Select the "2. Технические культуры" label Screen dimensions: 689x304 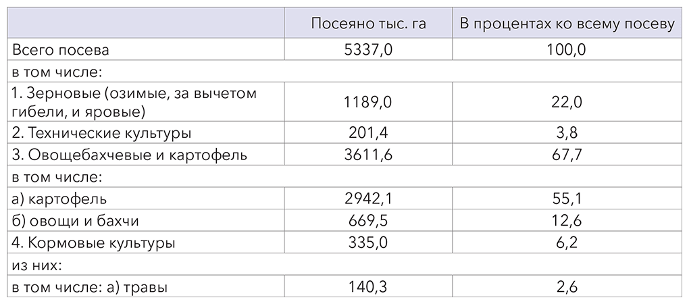[x=101, y=132]
